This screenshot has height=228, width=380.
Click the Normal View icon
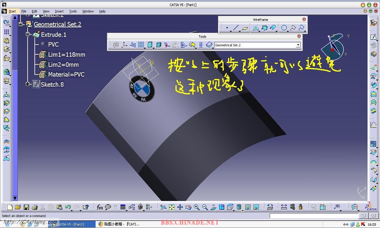[213, 207]
